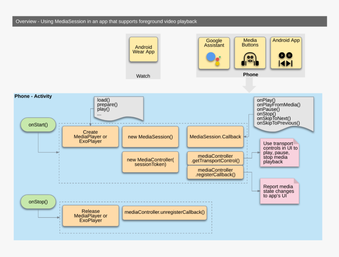Click skip-to-previous icon in Android App box

282,63
